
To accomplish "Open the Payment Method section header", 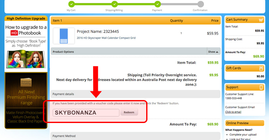I will click(x=135, y=136).
